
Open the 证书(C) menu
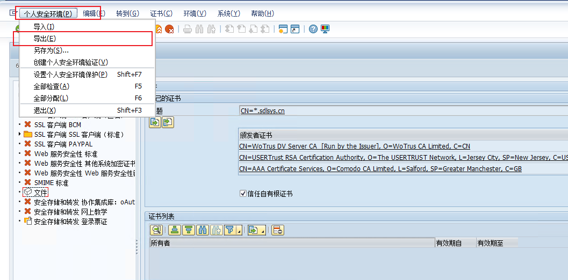point(161,13)
